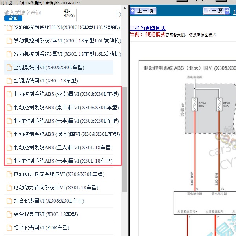
Task: Click the vertical scrollbar thumb of the list
Action: pos(124,140)
